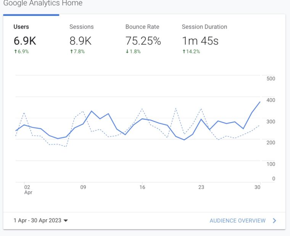
Task: Click the chart peak at 30 April
Action: (x=260, y=102)
